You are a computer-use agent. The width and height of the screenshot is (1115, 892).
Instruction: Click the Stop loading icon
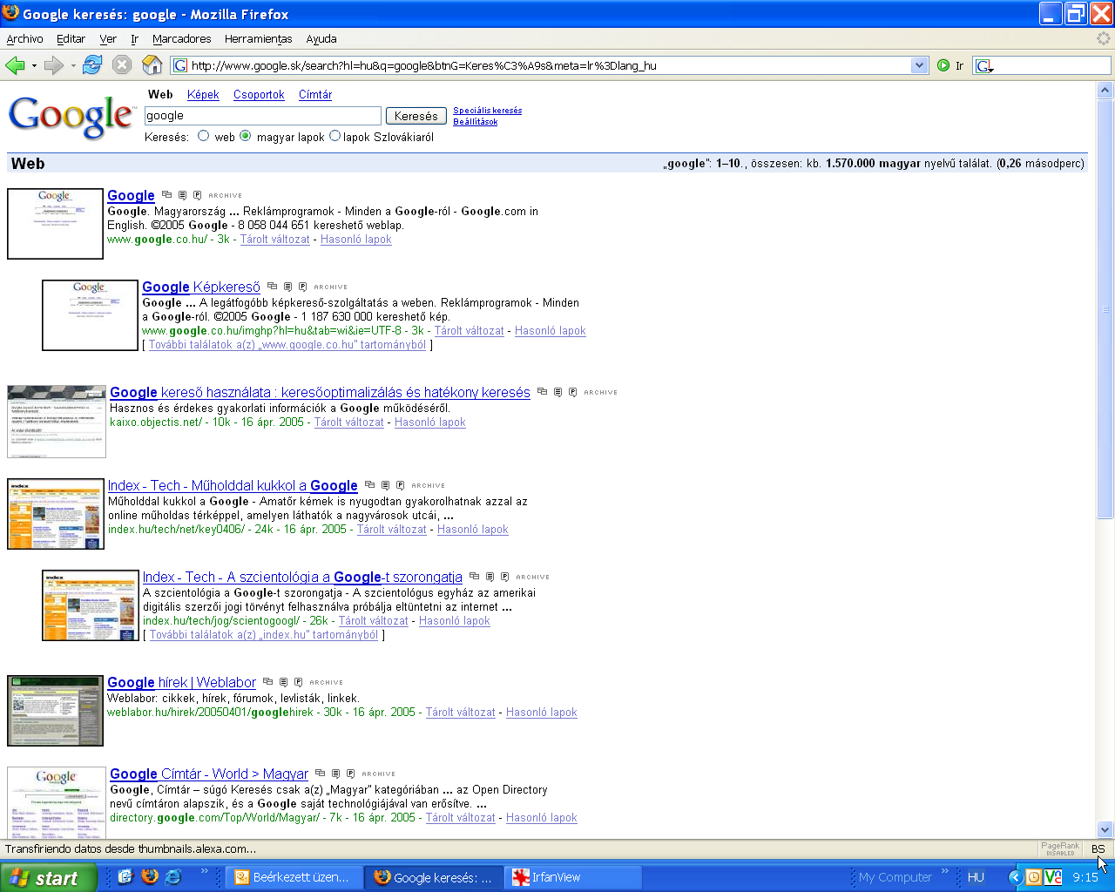[122, 65]
